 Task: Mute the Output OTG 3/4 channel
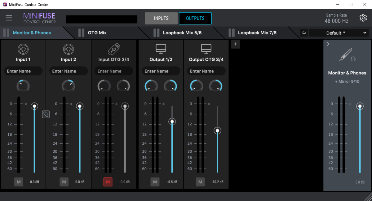click(x=200, y=182)
